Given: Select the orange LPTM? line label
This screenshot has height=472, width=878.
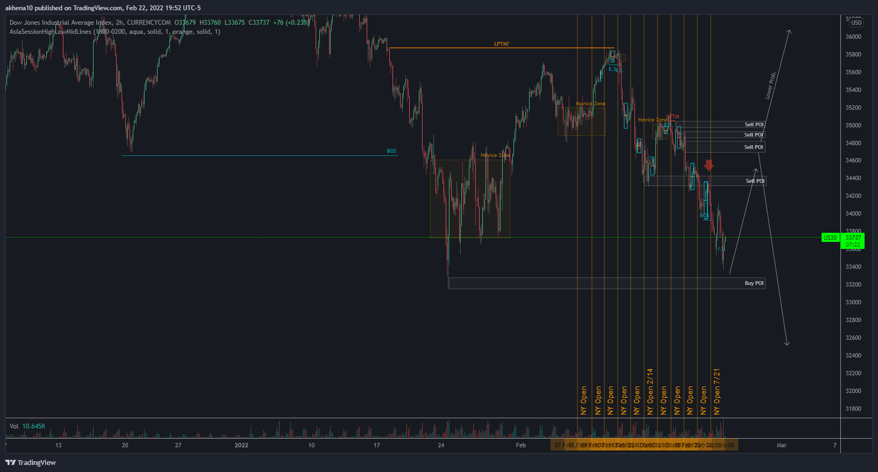Looking at the screenshot, I should click(502, 44).
